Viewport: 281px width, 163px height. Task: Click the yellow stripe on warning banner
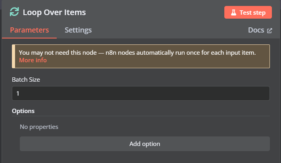click(13, 56)
